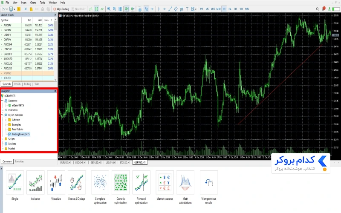Open the IDE MetaEditor button
The height and width of the screenshot is (213, 341).
(x=26, y=9)
